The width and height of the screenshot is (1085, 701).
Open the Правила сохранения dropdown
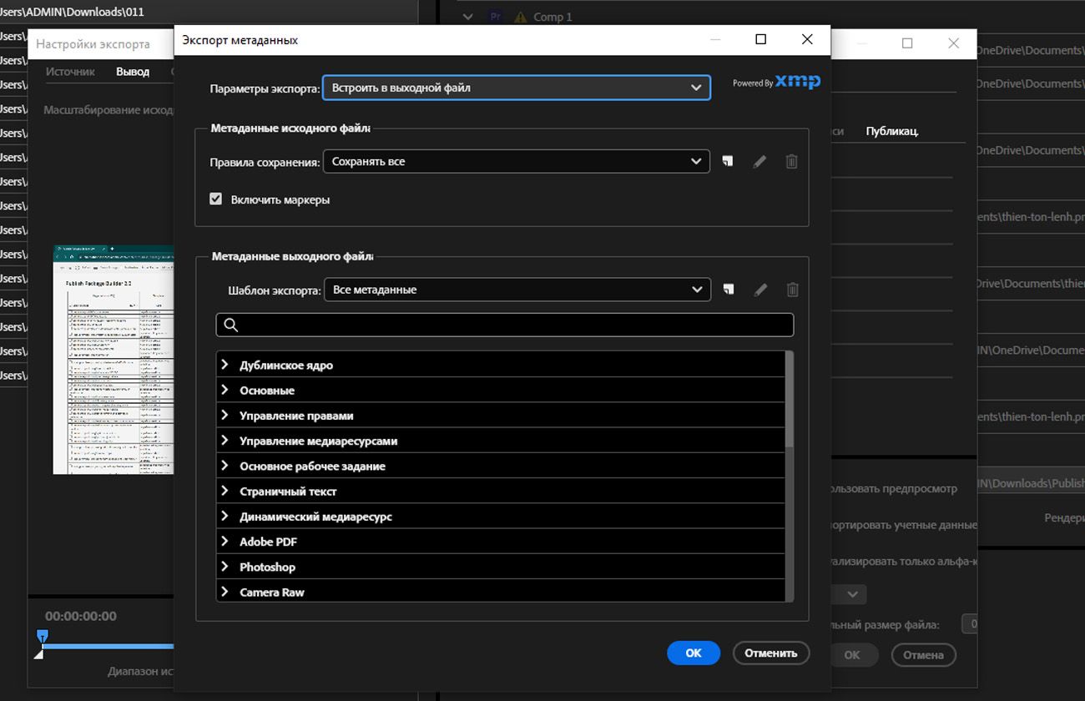[x=517, y=161]
